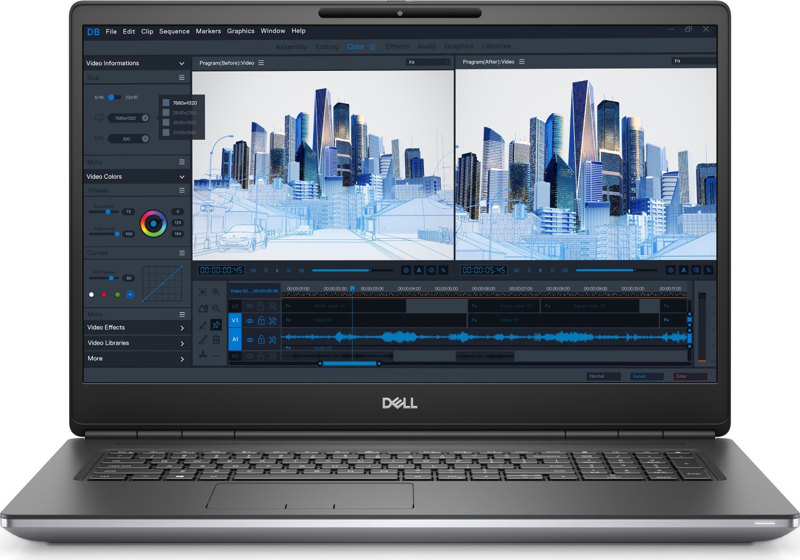Click the trash can icon to delete

coord(216,339)
